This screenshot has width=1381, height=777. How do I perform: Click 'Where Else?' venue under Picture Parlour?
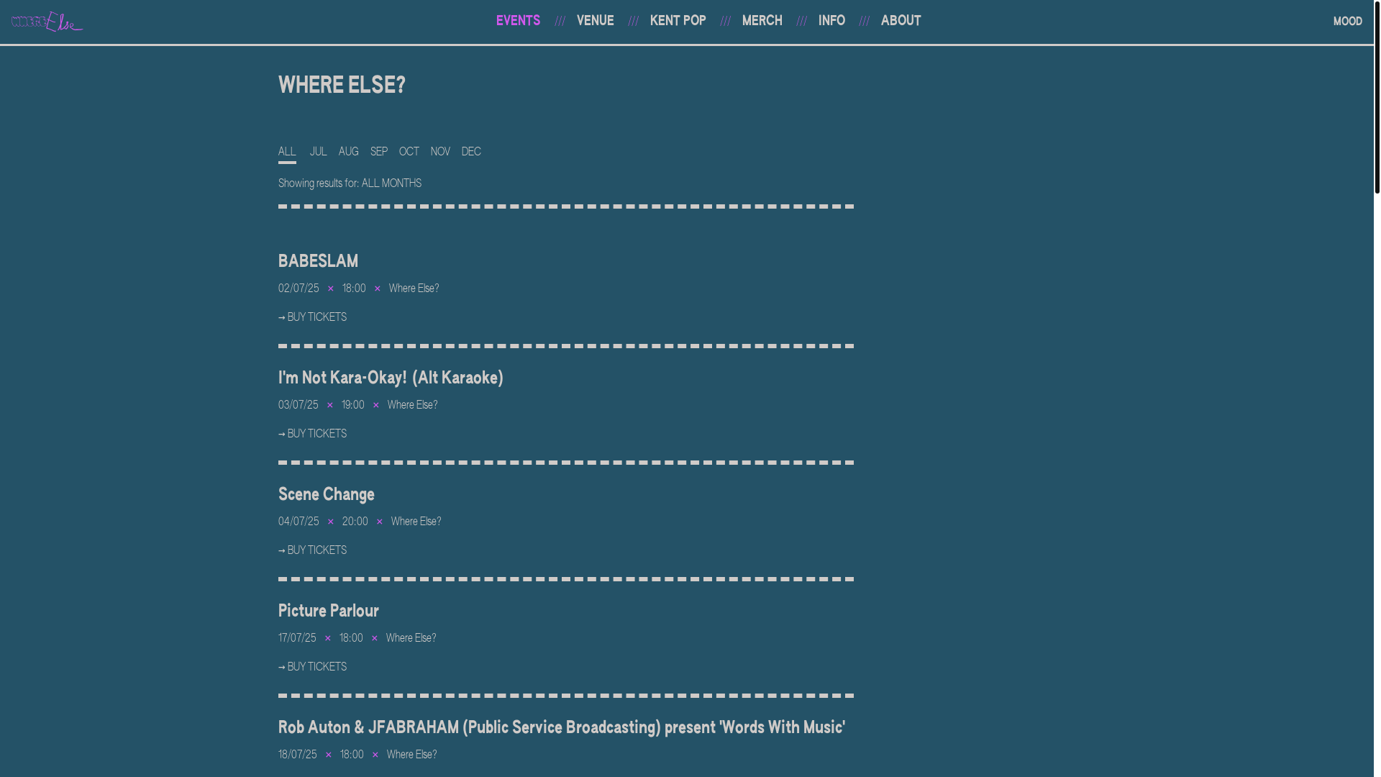pyautogui.click(x=411, y=638)
